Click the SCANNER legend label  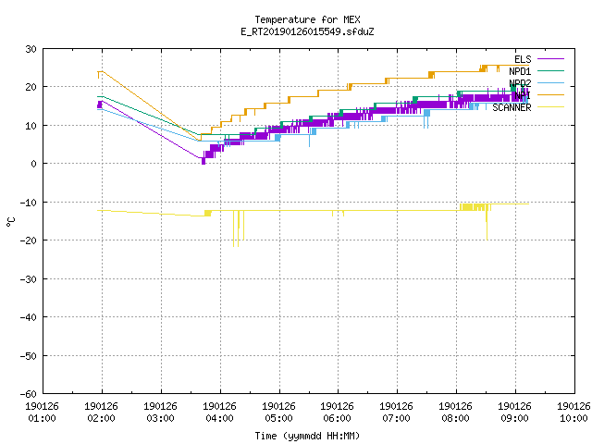click(512, 107)
